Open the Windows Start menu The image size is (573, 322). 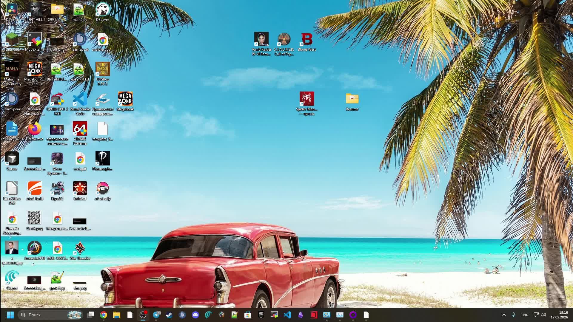click(10, 315)
